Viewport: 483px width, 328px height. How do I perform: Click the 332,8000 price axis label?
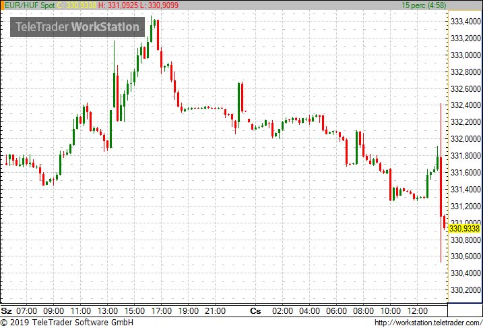465,72
